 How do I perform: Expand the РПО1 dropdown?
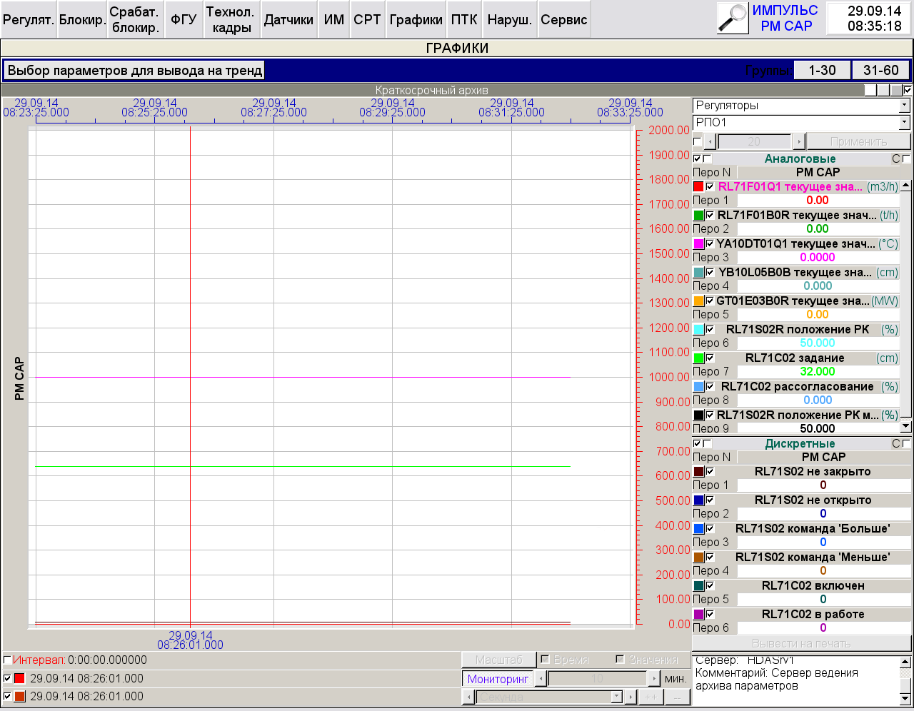tap(904, 123)
